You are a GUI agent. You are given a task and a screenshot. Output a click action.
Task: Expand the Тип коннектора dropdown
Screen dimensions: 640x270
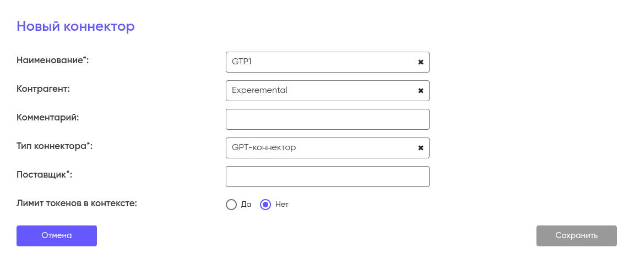[319, 148]
